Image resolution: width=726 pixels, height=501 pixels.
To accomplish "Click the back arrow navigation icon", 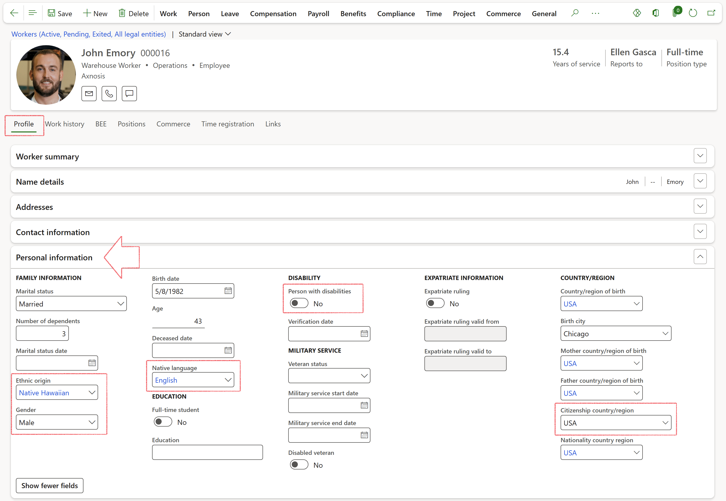I will click(x=14, y=13).
